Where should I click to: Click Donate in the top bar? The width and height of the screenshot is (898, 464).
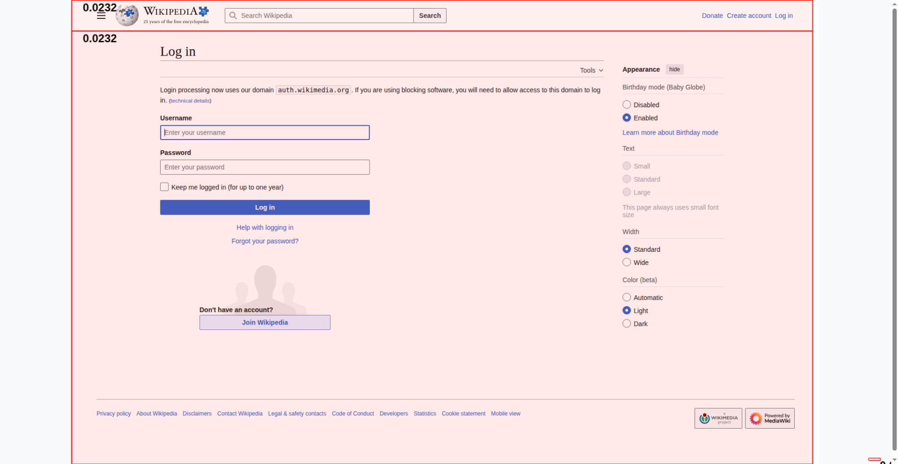(712, 16)
